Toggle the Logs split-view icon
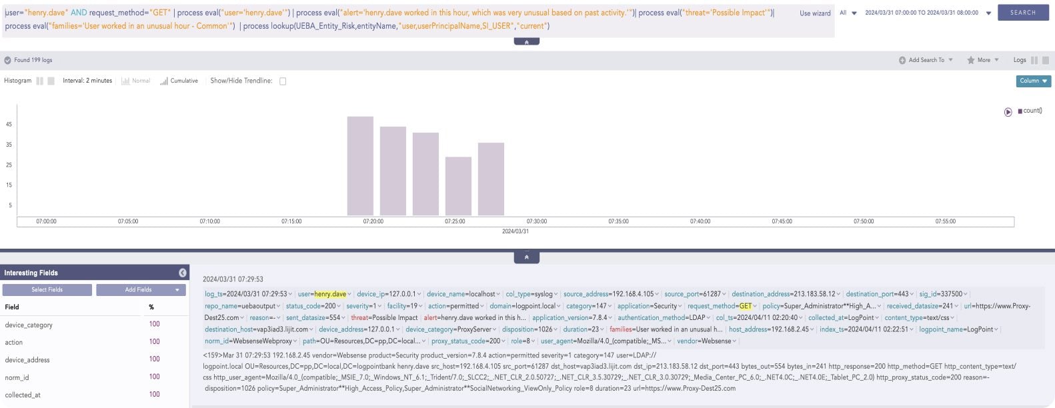Image resolution: width=1055 pixels, height=408 pixels. (x=1034, y=60)
